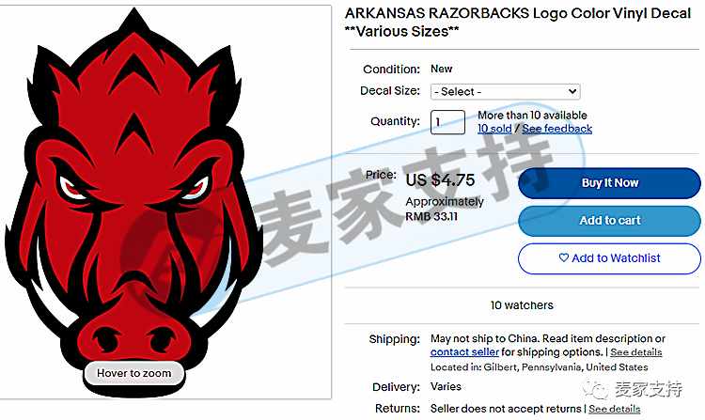Open the 10 sold link
Screen dimensions: 705x420
point(494,129)
